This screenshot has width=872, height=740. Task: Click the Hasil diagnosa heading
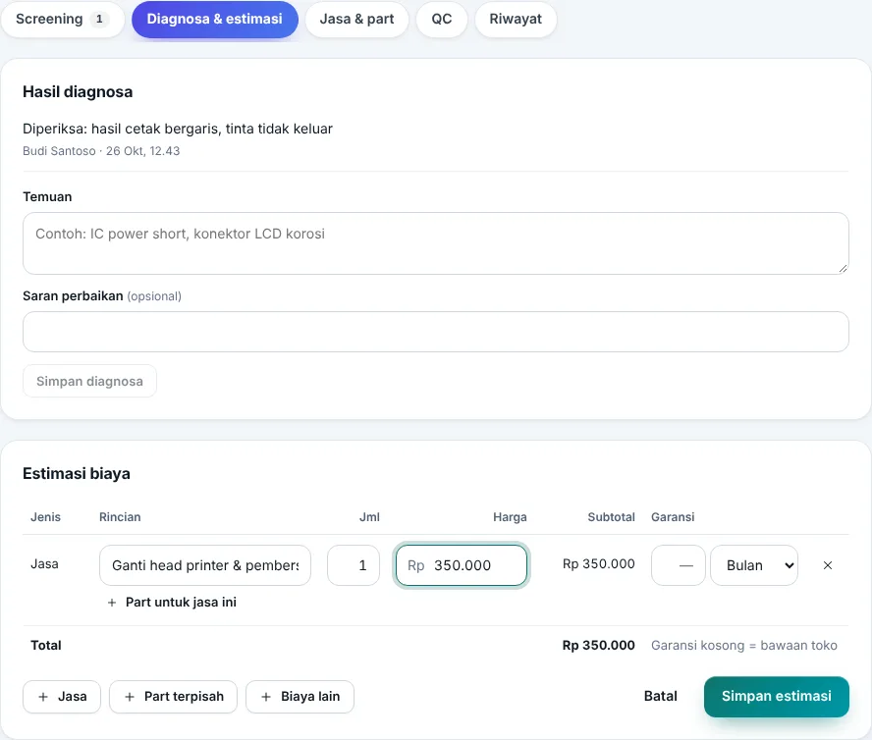(x=78, y=91)
